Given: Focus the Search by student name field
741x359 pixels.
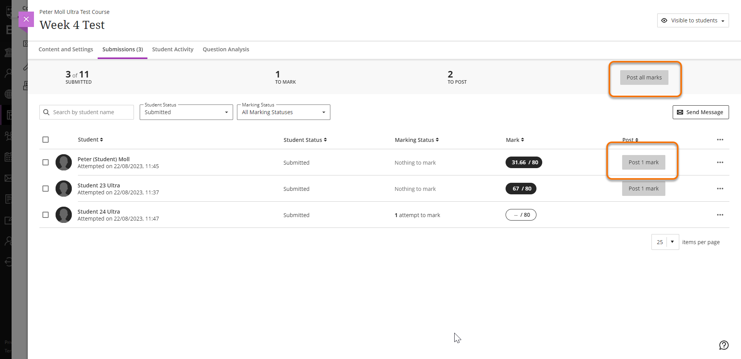Looking at the screenshot, I should tap(91, 112).
